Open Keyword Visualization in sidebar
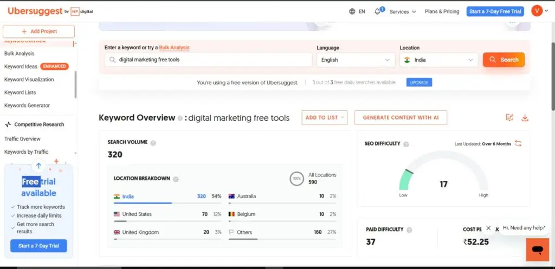The width and height of the screenshot is (555, 269). click(29, 80)
